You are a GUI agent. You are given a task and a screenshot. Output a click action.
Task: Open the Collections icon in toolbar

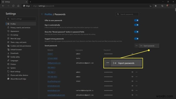162,6
